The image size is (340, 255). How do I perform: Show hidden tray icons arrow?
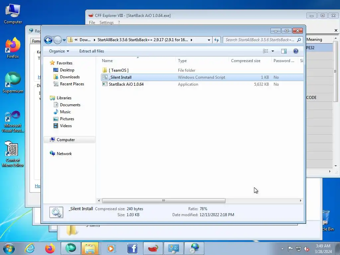282,249
